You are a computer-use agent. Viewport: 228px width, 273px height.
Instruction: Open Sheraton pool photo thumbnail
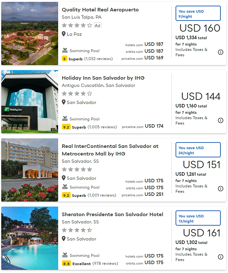(30, 238)
